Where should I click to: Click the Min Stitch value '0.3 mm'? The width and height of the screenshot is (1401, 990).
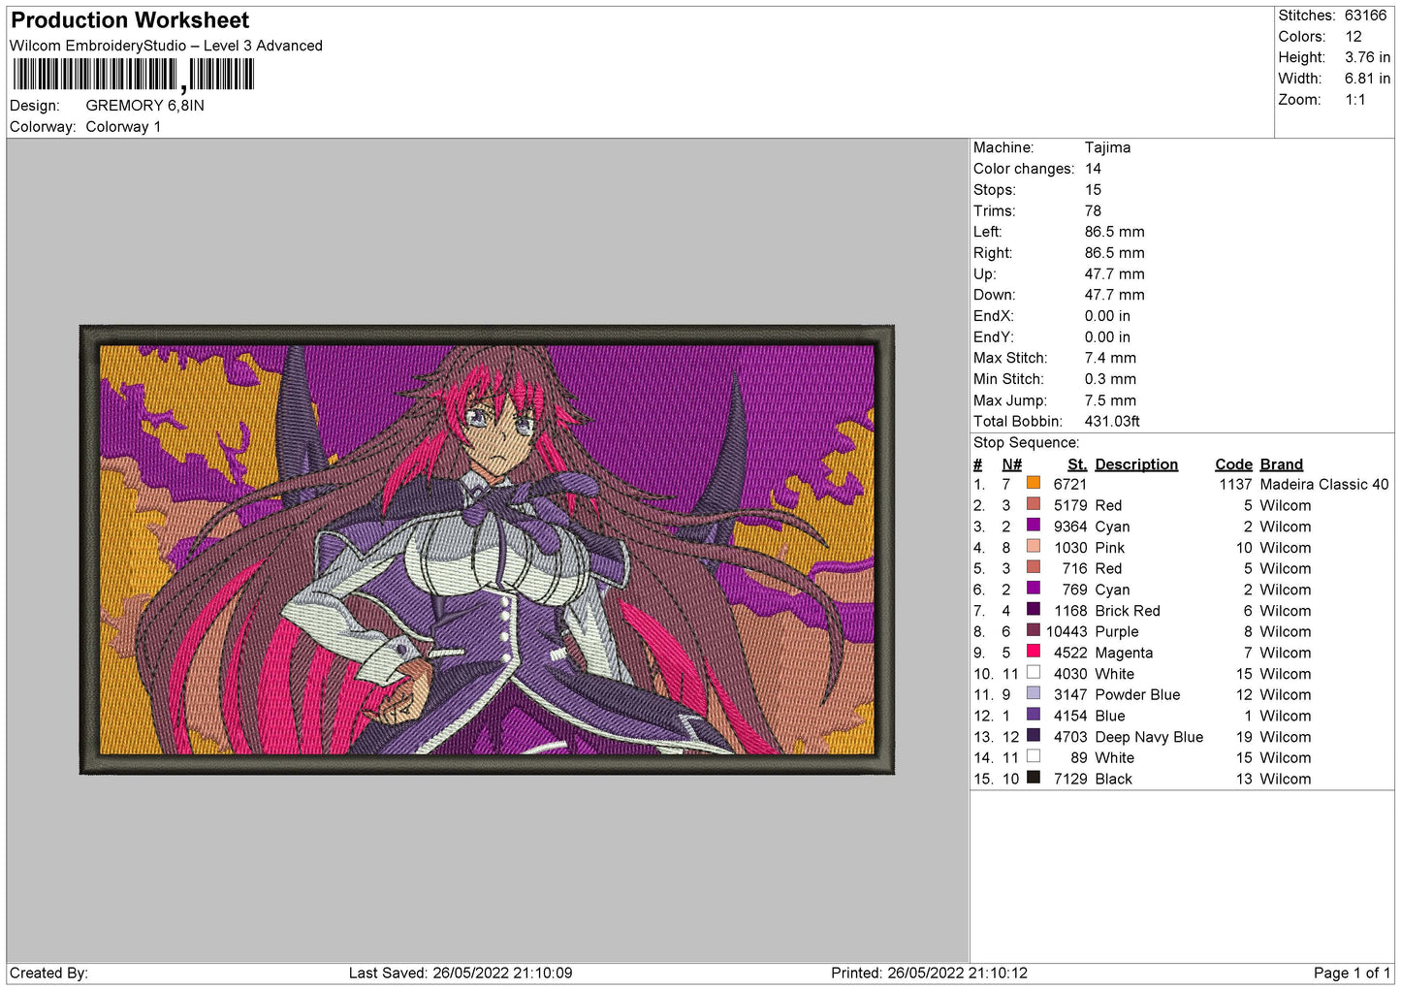[1110, 379]
